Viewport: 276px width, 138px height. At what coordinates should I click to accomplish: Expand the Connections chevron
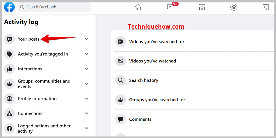(x=86, y=114)
